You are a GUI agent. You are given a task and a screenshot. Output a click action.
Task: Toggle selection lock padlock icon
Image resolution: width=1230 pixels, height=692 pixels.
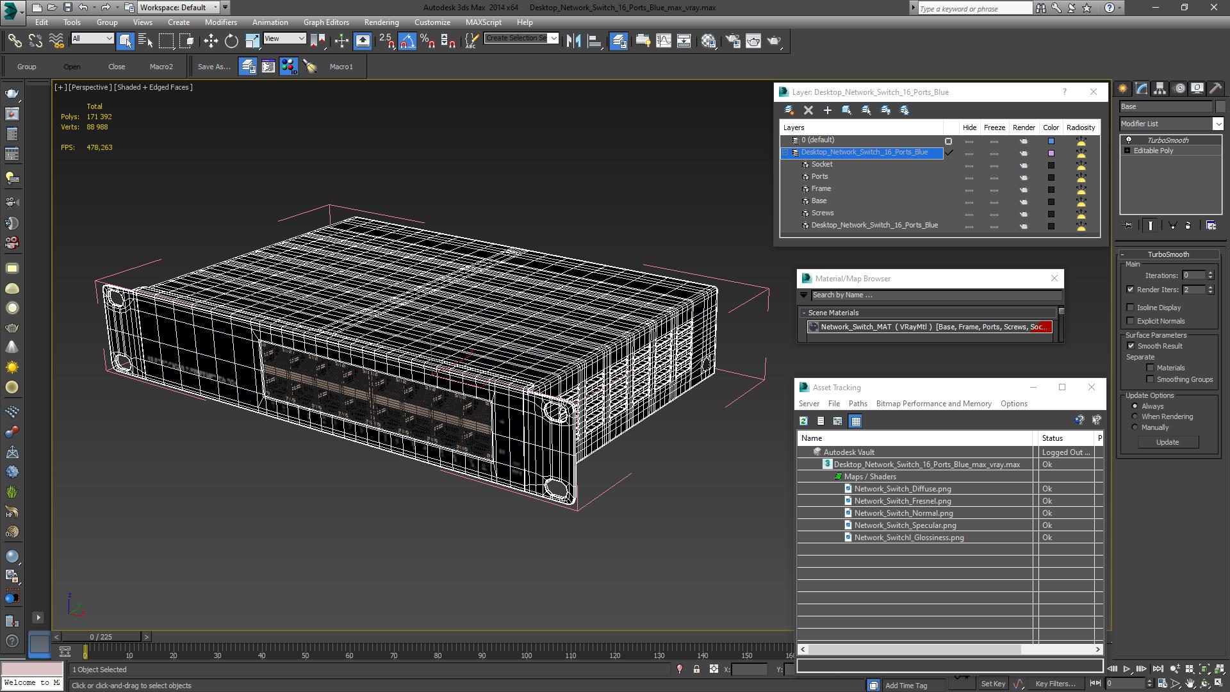click(x=696, y=669)
